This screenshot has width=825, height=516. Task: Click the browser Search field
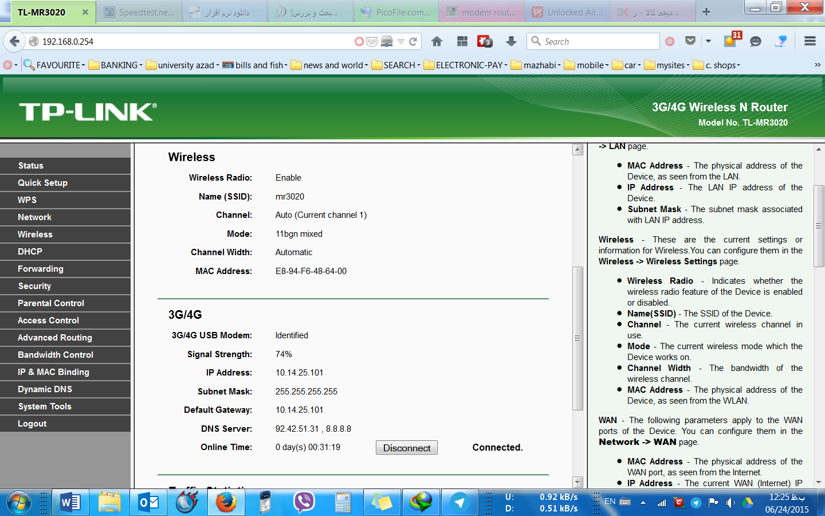coord(593,41)
